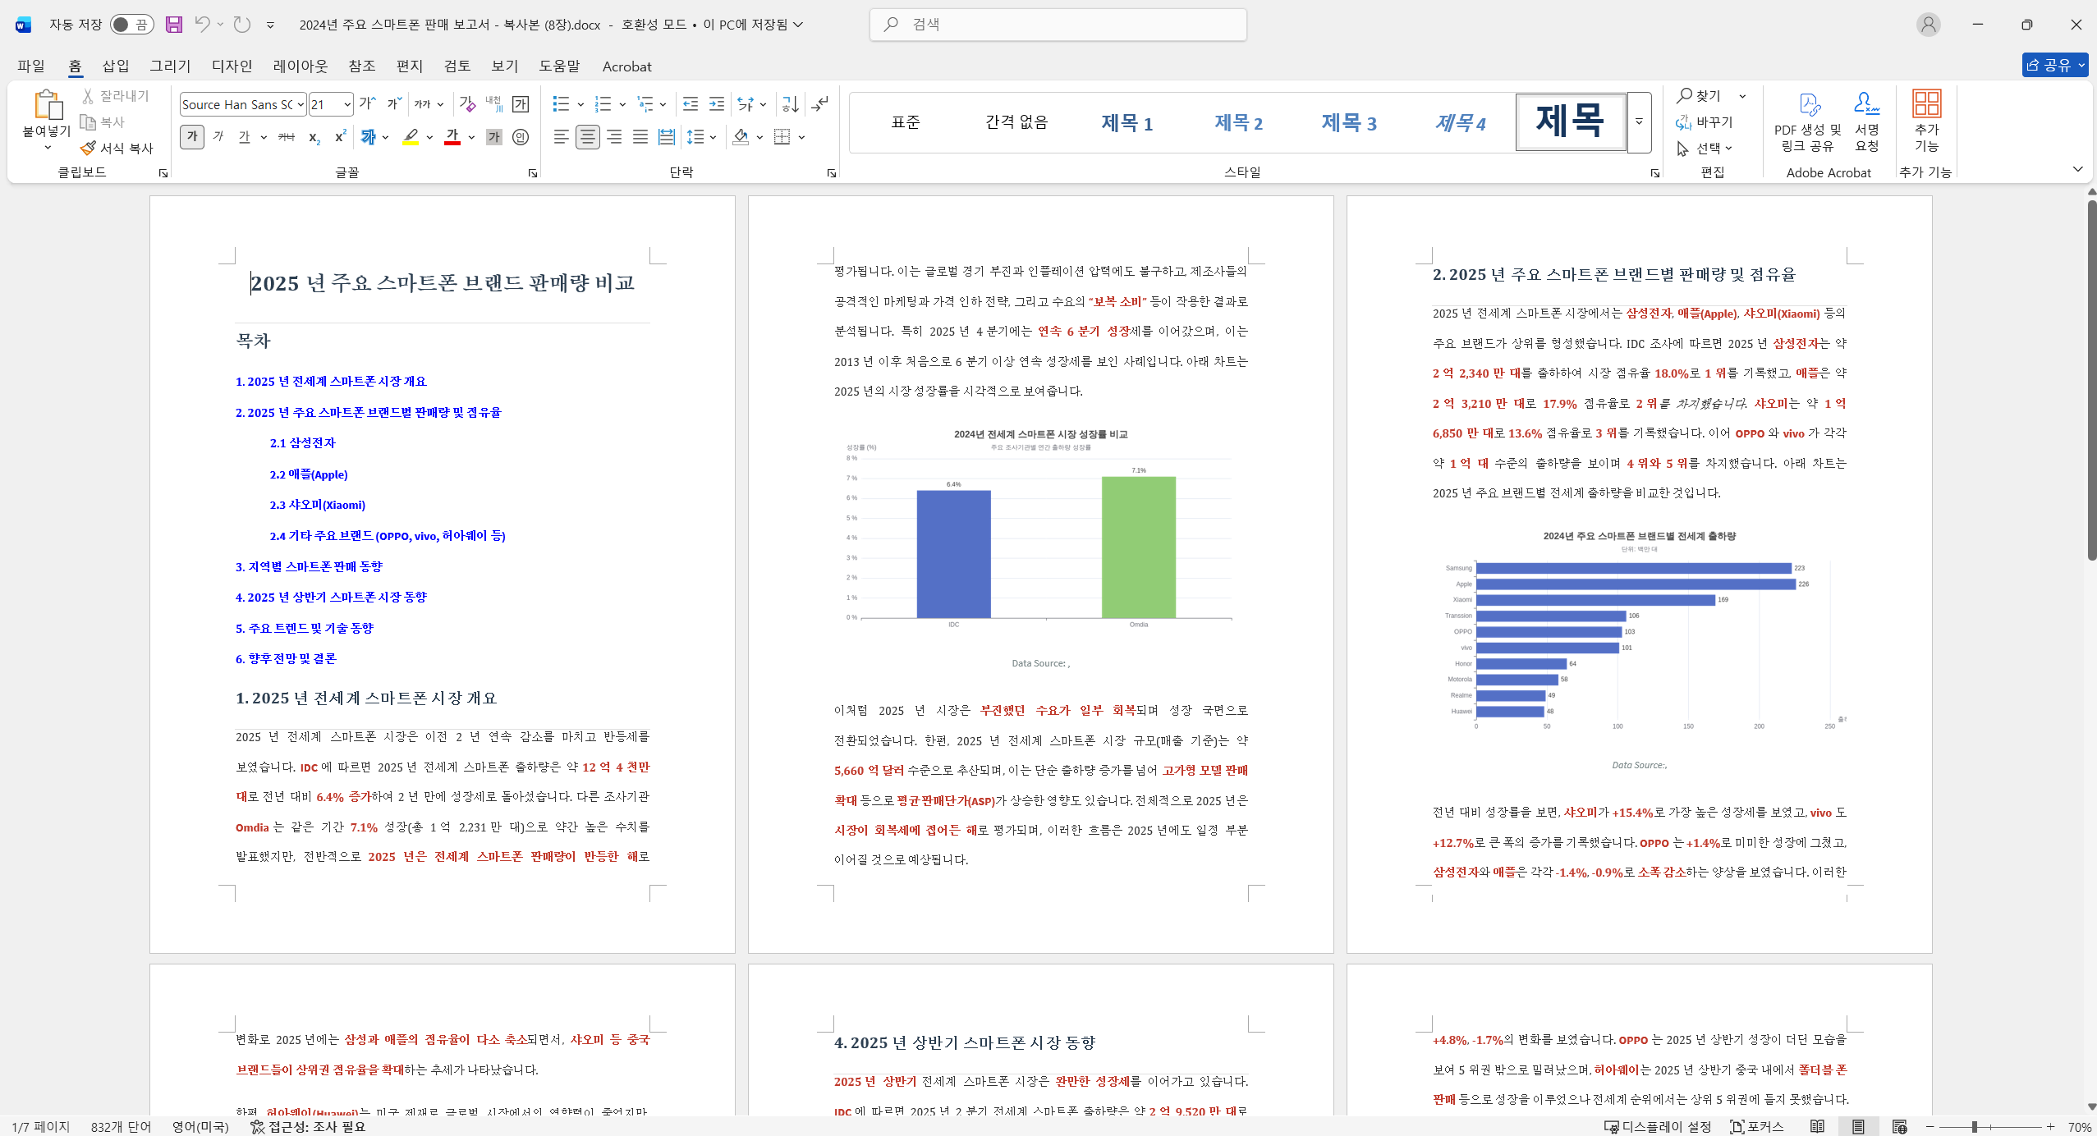Apply Strikethrough formatting
Viewport: 2097px width, 1136px height.
(x=286, y=137)
